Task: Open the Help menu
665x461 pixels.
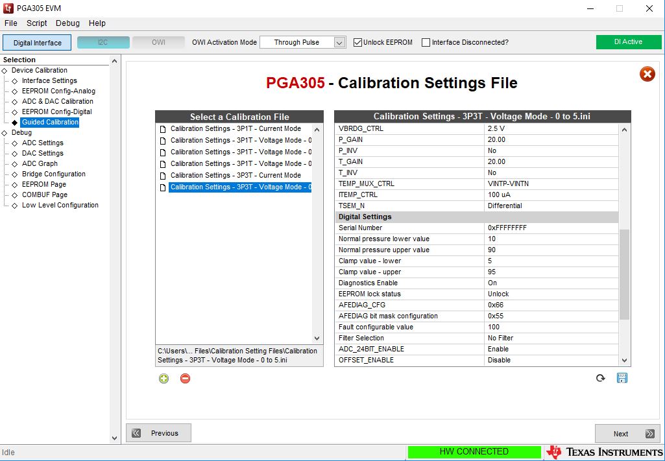Action: pos(97,23)
